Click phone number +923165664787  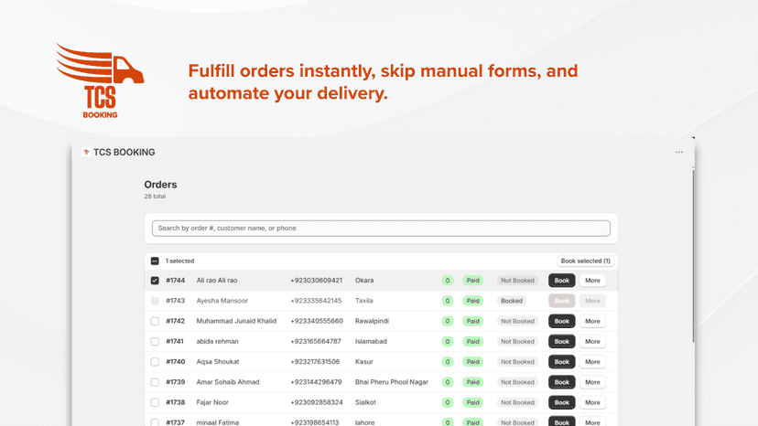[x=316, y=342]
